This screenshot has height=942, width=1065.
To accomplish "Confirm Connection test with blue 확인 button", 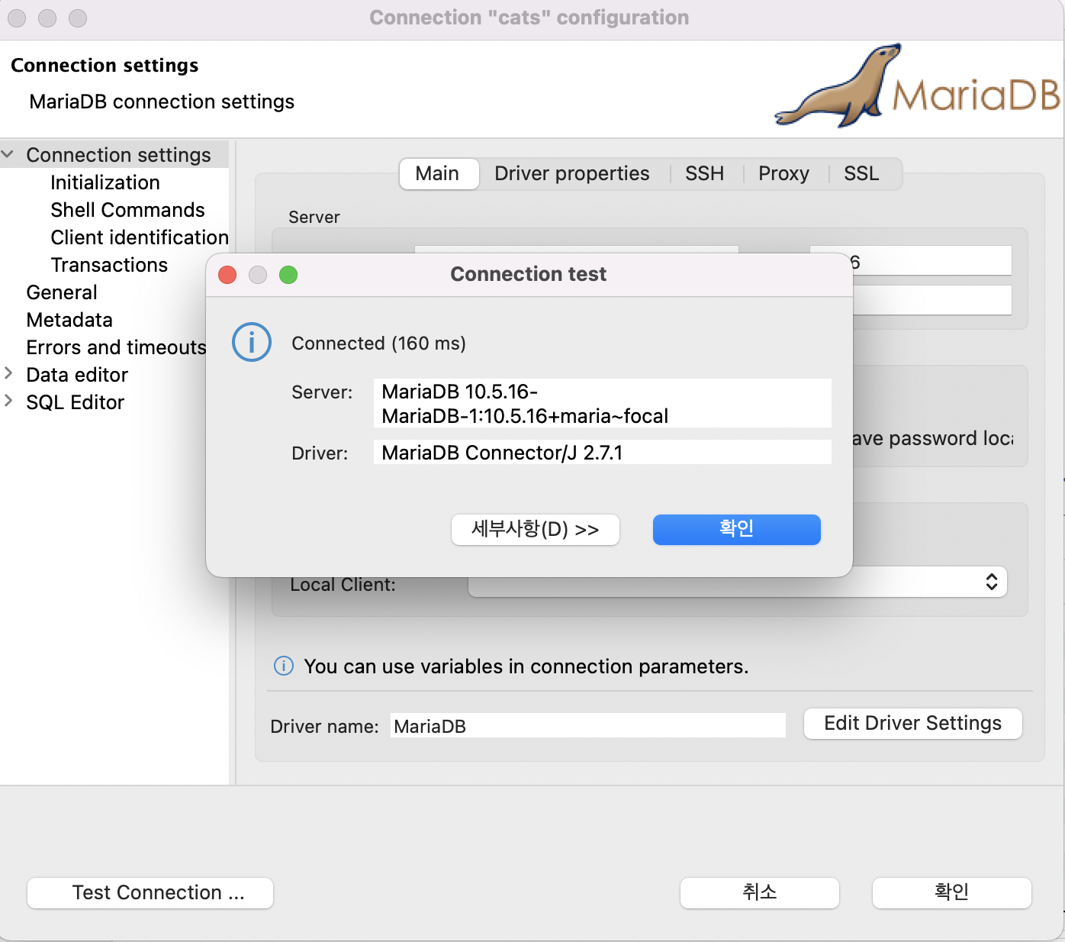I will point(737,529).
